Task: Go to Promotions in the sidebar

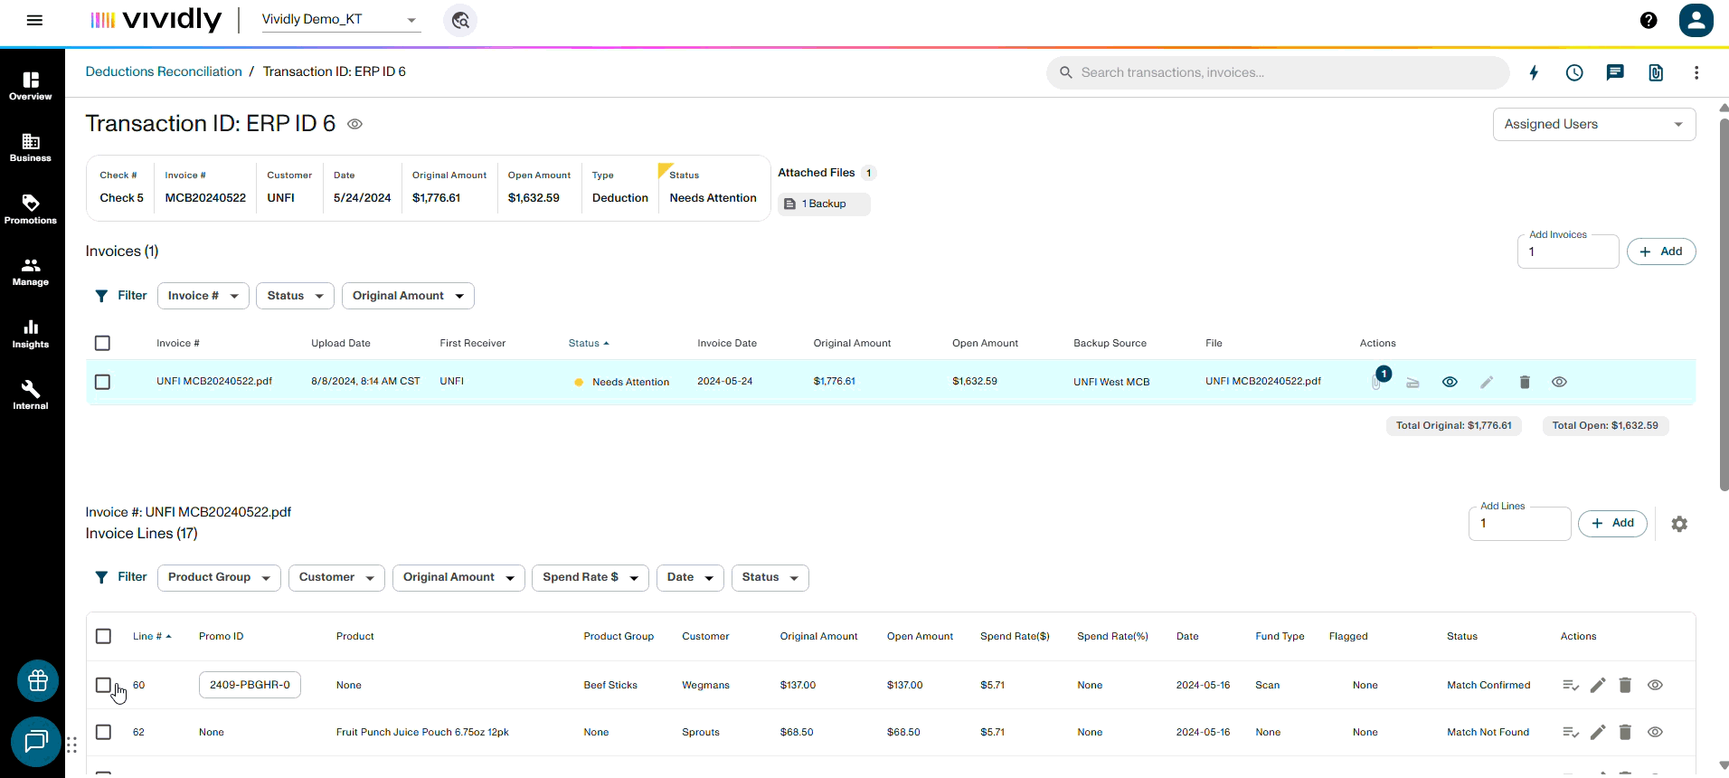Action: coord(31,210)
